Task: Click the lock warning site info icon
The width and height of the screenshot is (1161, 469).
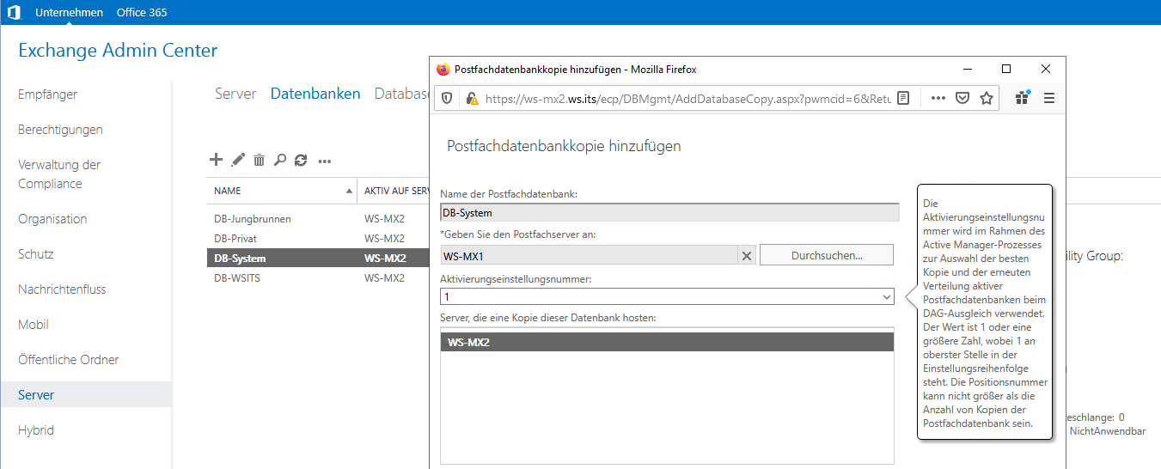Action: (472, 98)
